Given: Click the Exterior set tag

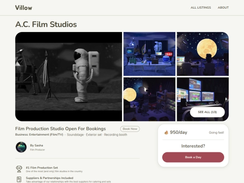Looking at the screenshot, I should pos(94,135).
